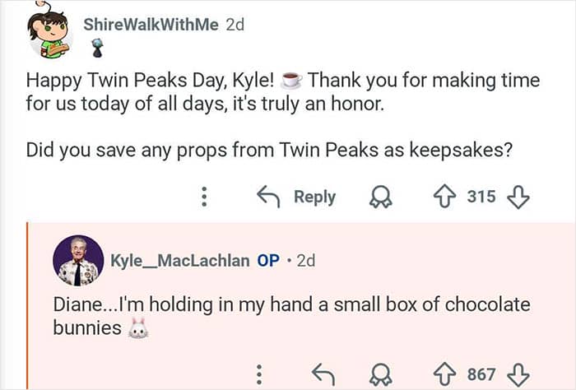Downvote the comment with 315 votes
Screen dimensions: 576x390
pos(518,197)
